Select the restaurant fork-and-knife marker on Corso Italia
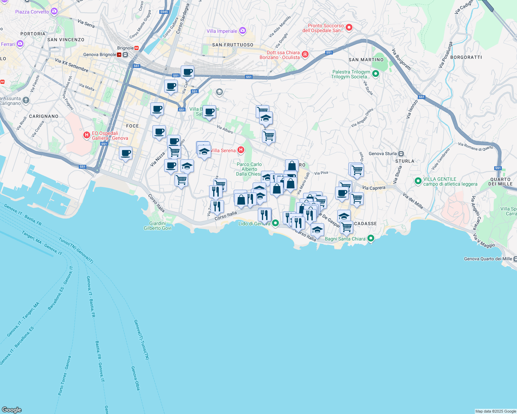Image resolution: width=517 pixels, height=414 pixels. point(217,206)
